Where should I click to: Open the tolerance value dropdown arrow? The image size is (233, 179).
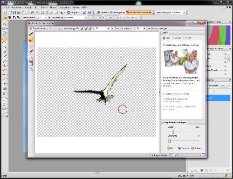click(144, 29)
